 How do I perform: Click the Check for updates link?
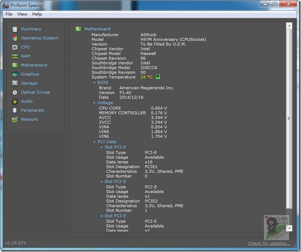(x=269, y=243)
